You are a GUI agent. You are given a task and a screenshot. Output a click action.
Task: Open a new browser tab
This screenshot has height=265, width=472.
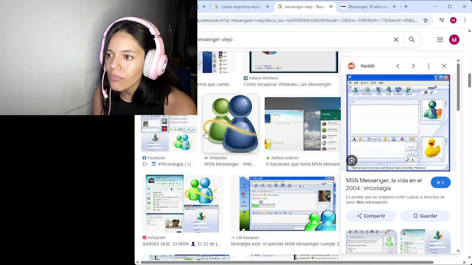406,7
